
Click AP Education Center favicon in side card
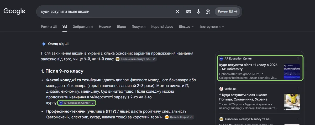tap(221, 59)
